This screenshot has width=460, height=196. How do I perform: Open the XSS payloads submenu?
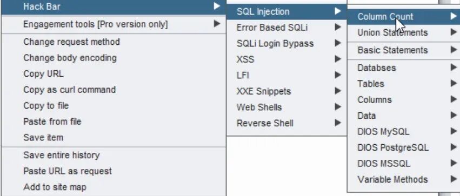[x=287, y=59]
